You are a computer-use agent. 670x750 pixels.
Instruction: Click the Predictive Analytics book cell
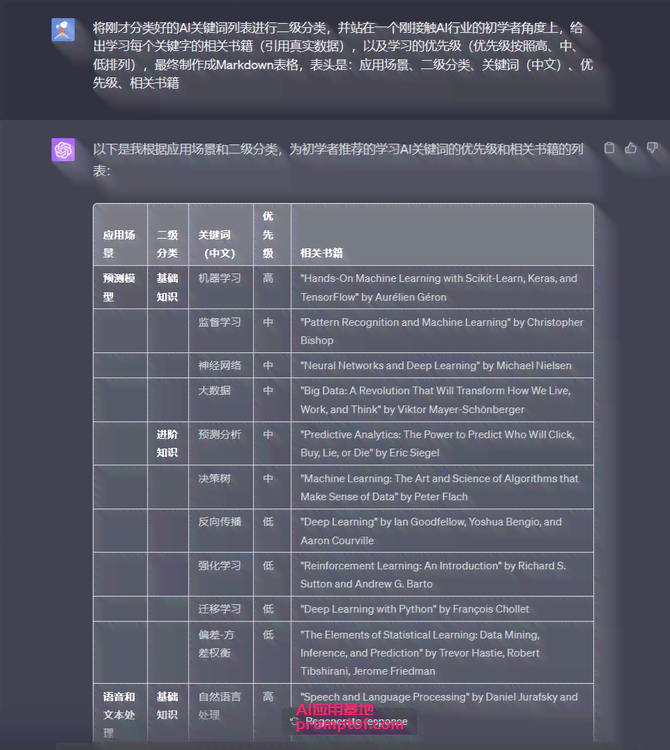pyautogui.click(x=442, y=444)
